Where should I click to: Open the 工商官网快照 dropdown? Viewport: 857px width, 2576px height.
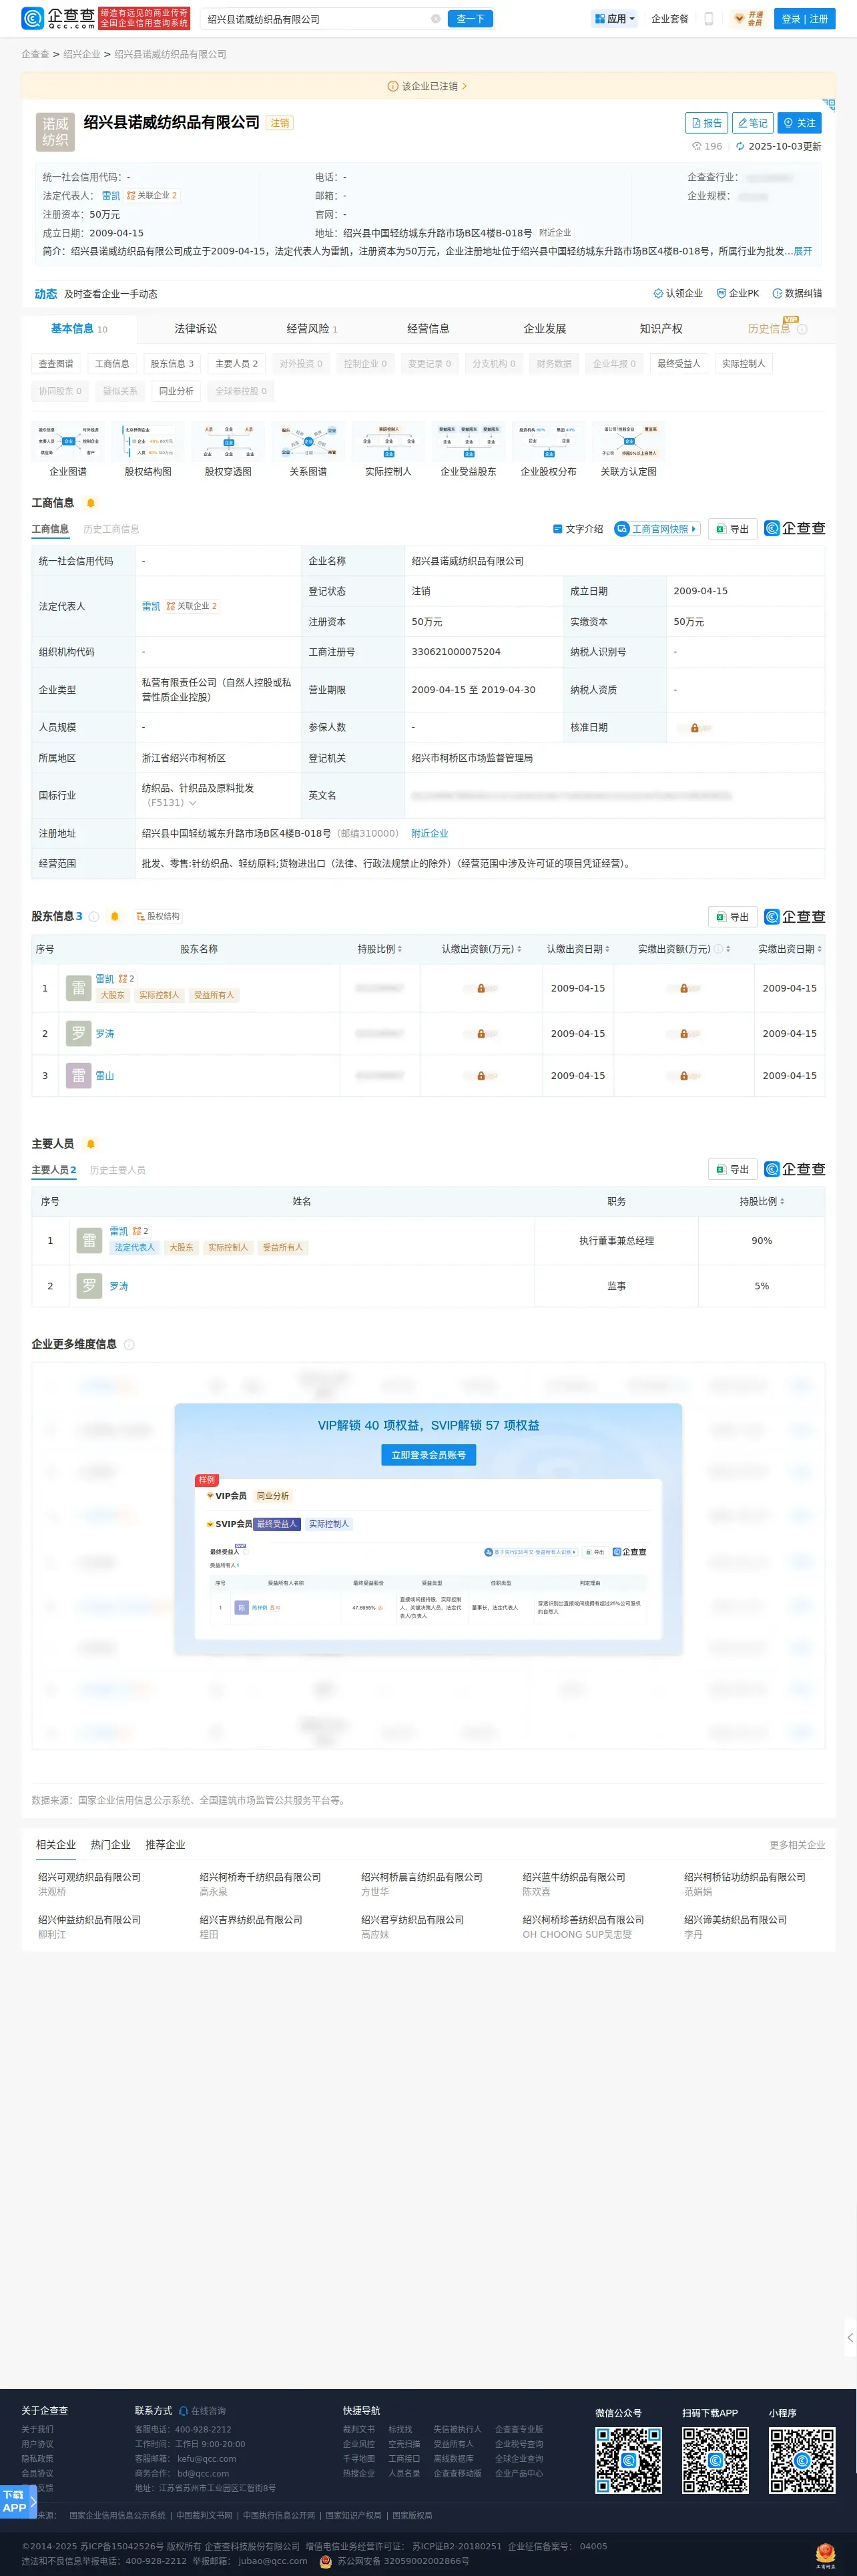(657, 529)
